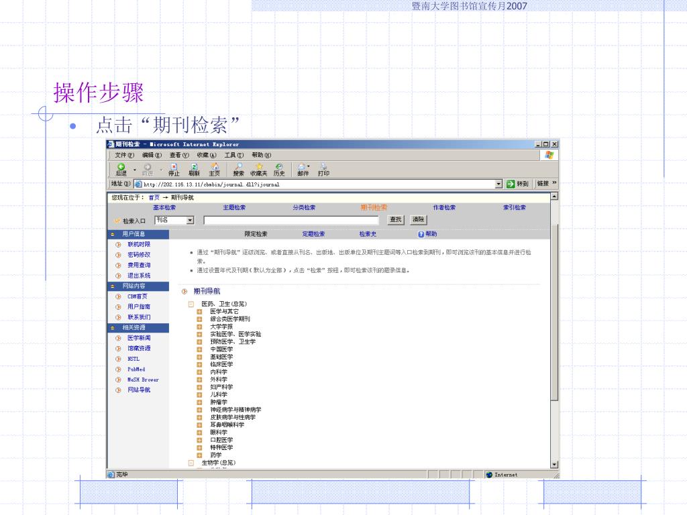The image size is (687, 515).
Task: Switch to the 作者检索 tab
Action: pyautogui.click(x=444, y=208)
